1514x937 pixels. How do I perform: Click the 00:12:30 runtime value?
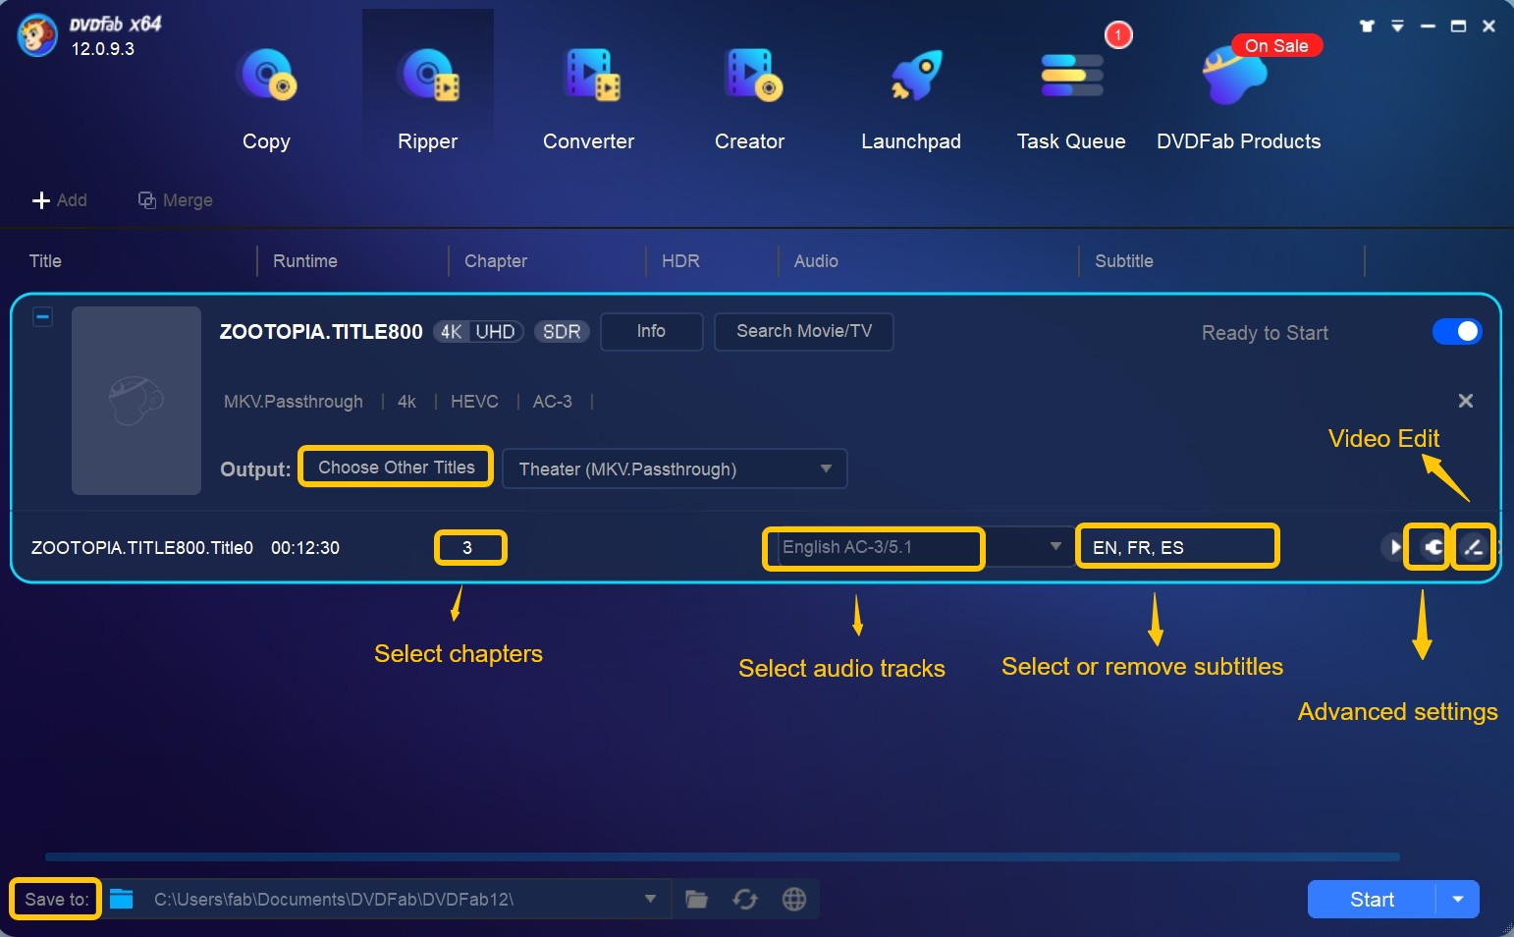(305, 548)
